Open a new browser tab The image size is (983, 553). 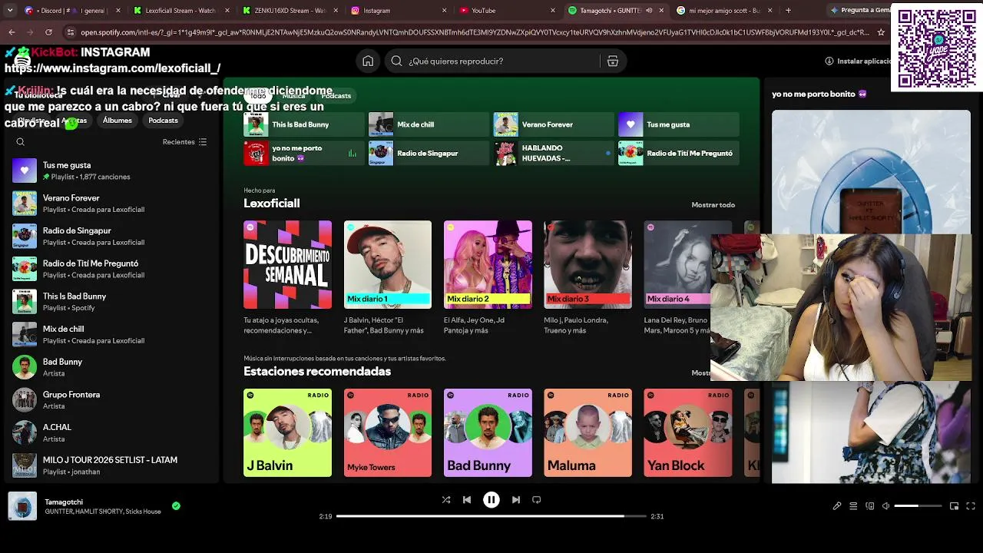(x=788, y=11)
